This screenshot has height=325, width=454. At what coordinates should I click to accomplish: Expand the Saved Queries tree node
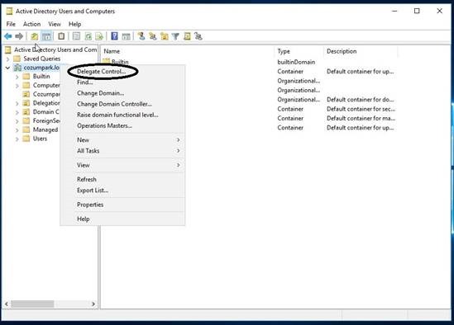(7, 59)
